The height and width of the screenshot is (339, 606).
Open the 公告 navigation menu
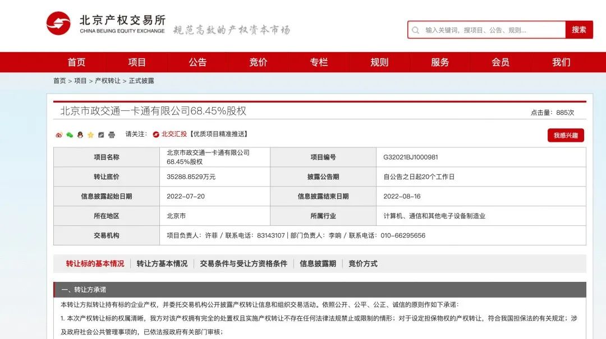[198, 62]
